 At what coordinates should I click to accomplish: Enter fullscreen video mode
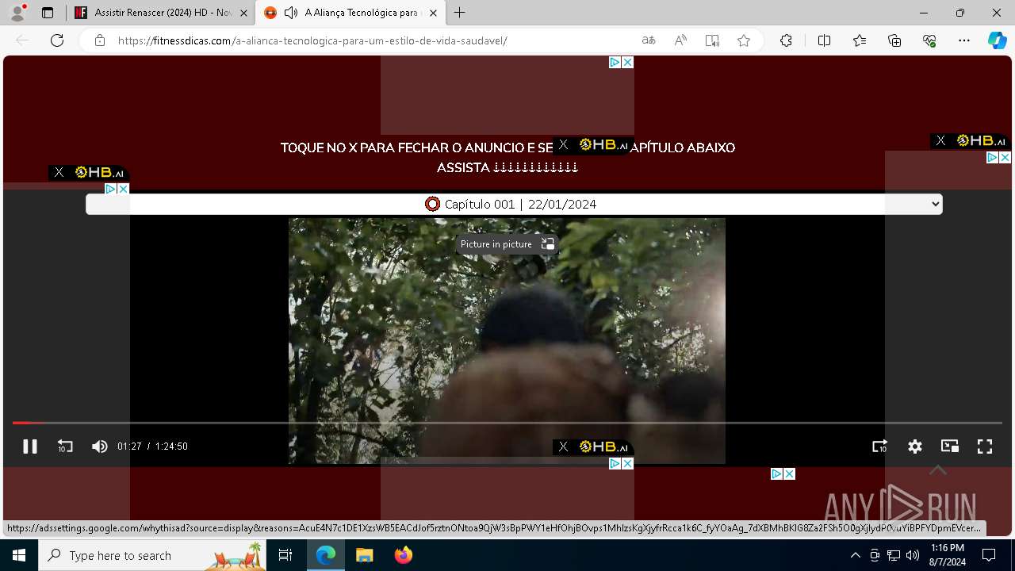tap(985, 446)
